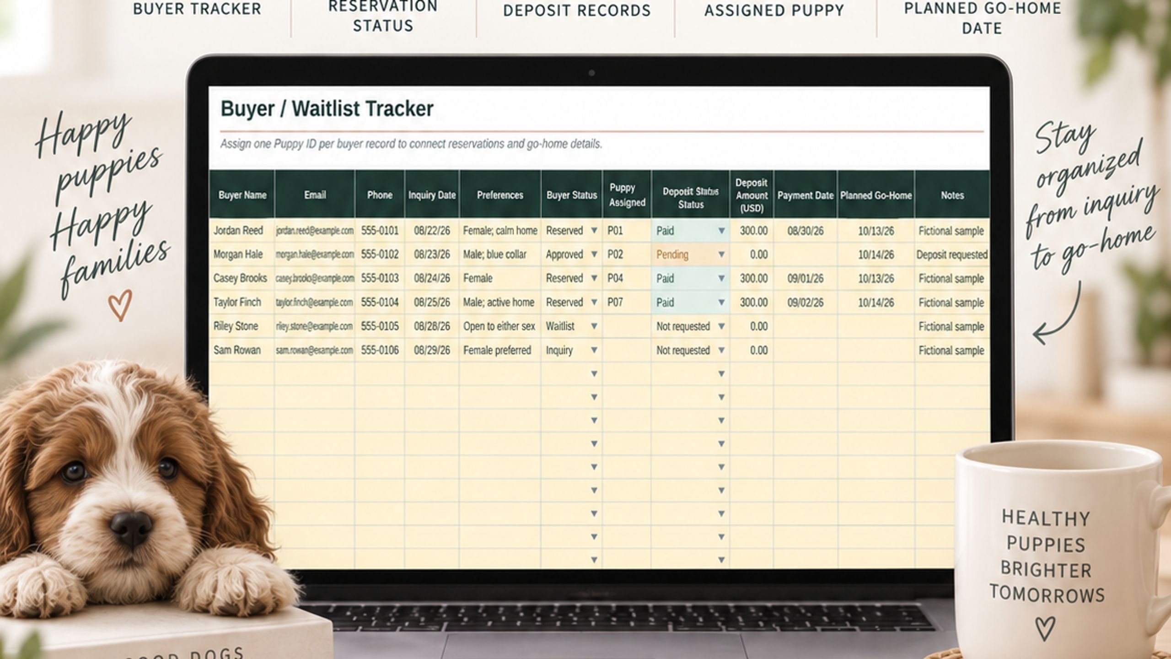Screen dimensions: 1171x659
Task: Open Buyer Status dropdown for Taylor Finch
Action: point(594,302)
